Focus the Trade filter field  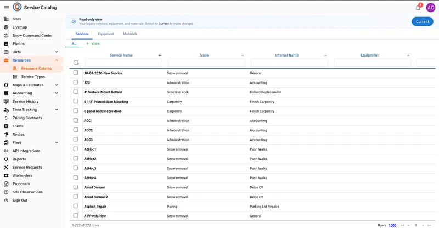coord(207,63)
